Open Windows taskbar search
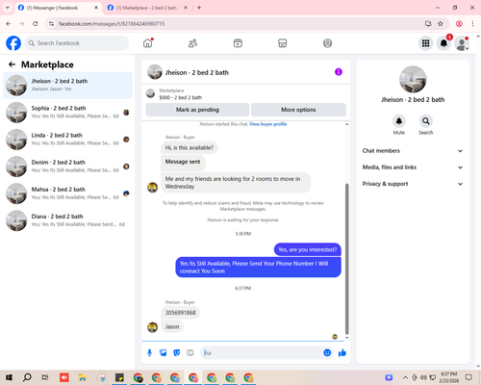Screen dimensions: 481x385 tap(27, 377)
